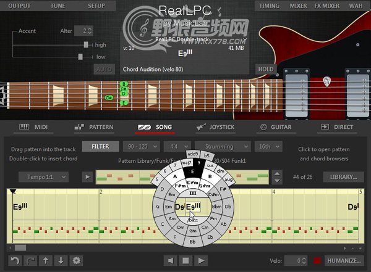Open the TIMING panel
This screenshot has width=371, height=272.
pyautogui.click(x=269, y=6)
